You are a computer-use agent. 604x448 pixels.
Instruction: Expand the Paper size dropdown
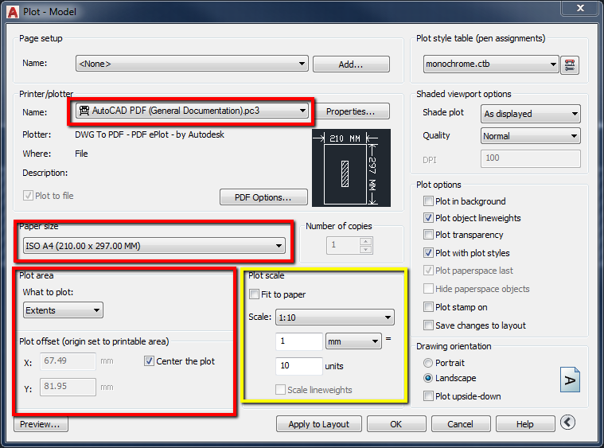154,246
